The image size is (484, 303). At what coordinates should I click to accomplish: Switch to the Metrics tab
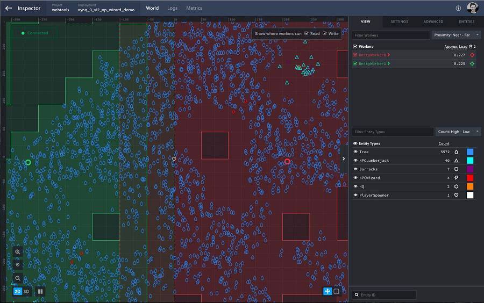click(x=194, y=8)
